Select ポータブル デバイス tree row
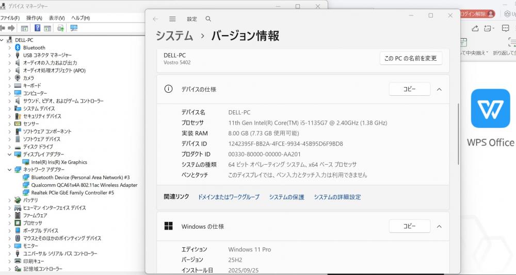This screenshot has width=516, height=275. pos(40,231)
